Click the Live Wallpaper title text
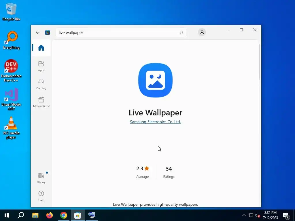 [x=155, y=113]
